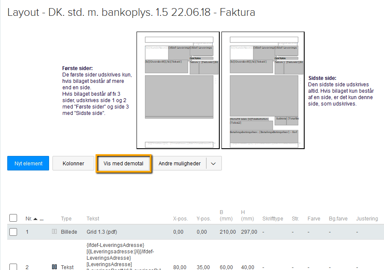
Task: Click the highlighted Vis med demotal button
Action: [124, 163]
